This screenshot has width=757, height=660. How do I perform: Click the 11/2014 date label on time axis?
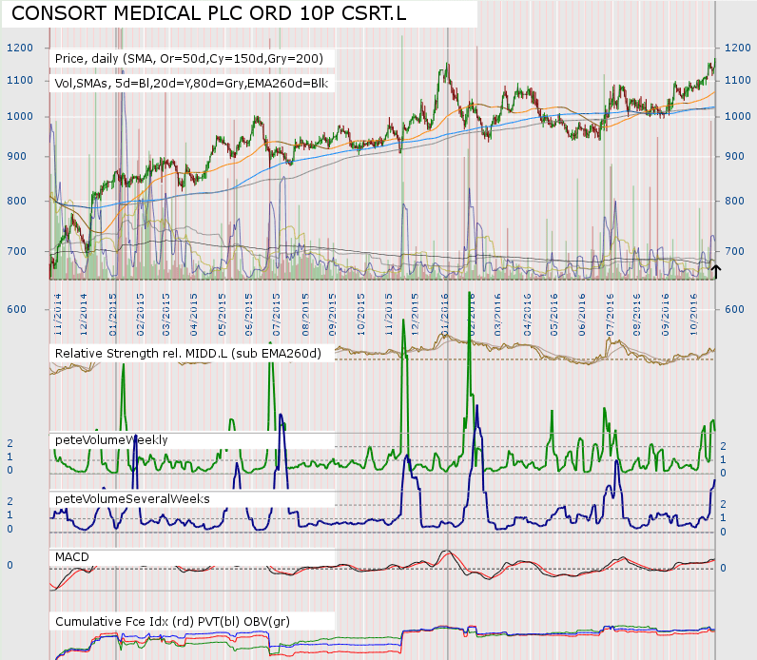(57, 315)
